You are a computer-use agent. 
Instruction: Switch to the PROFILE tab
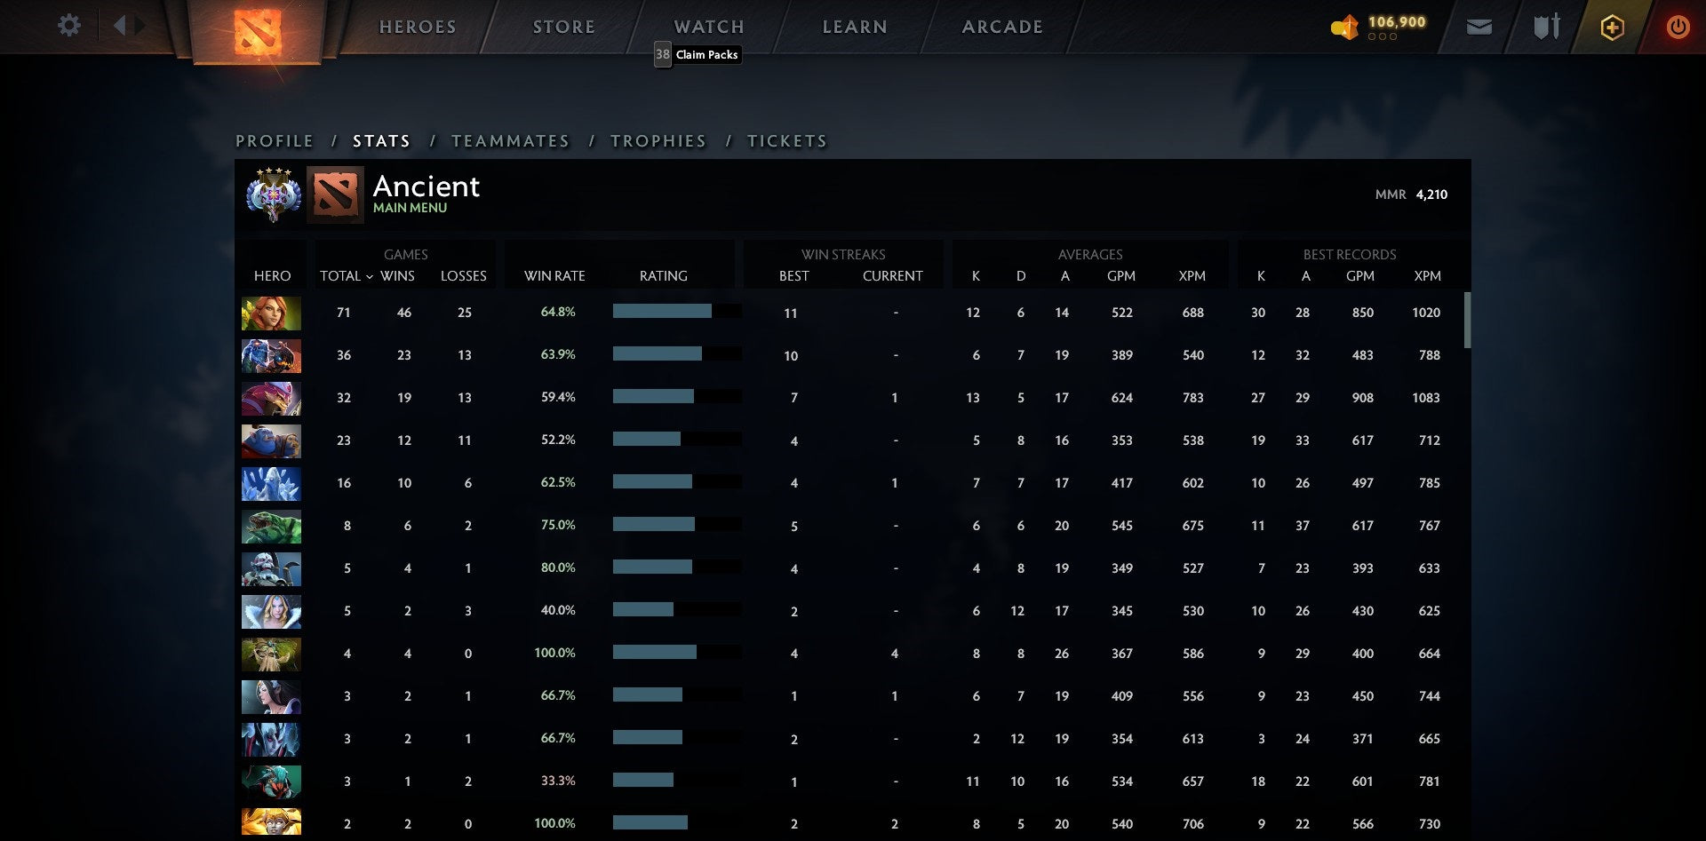pyautogui.click(x=274, y=140)
